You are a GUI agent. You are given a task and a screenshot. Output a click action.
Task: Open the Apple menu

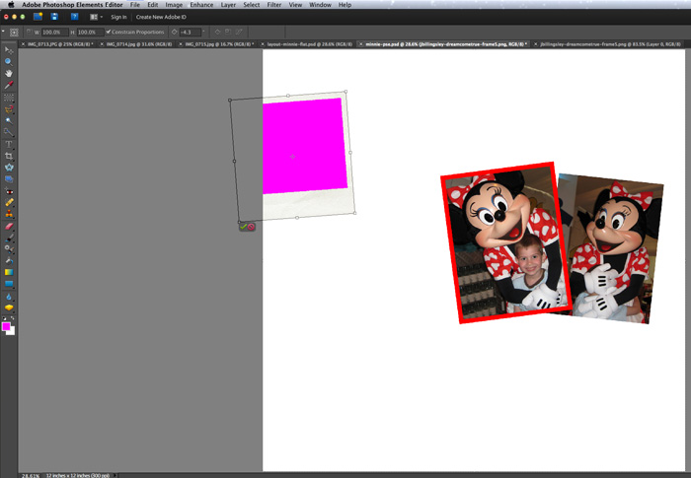point(11,4)
